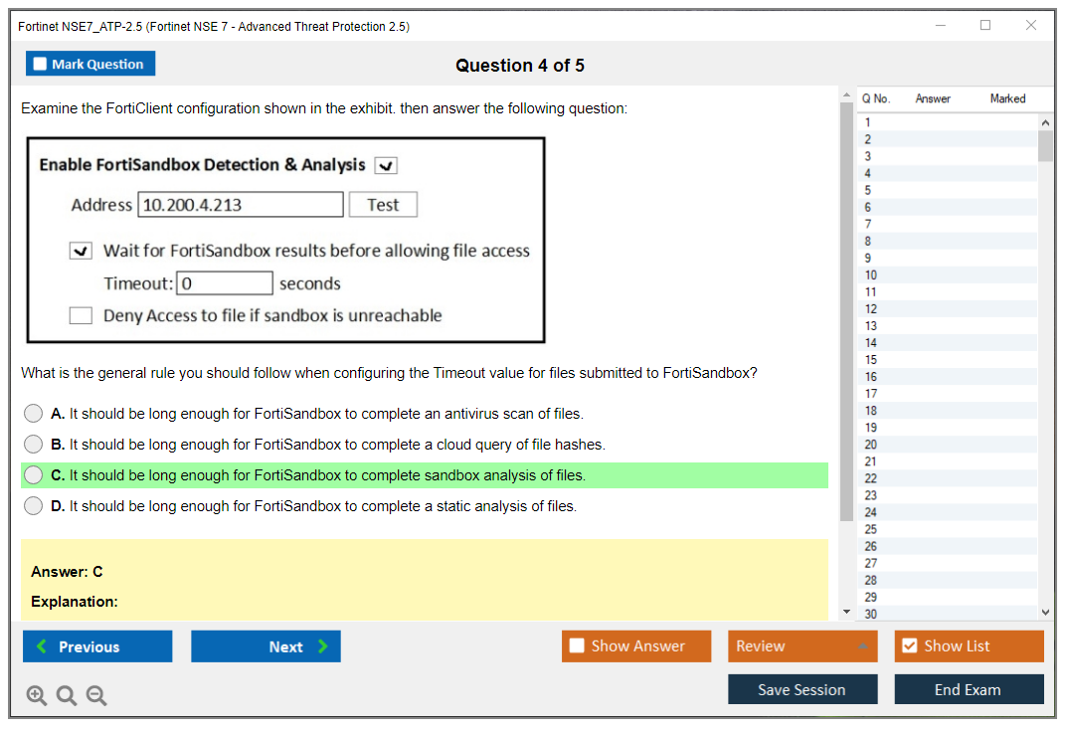Screen dimensions: 1069x731
Task: Click the zoom in magnifier icon
Action: click(37, 696)
